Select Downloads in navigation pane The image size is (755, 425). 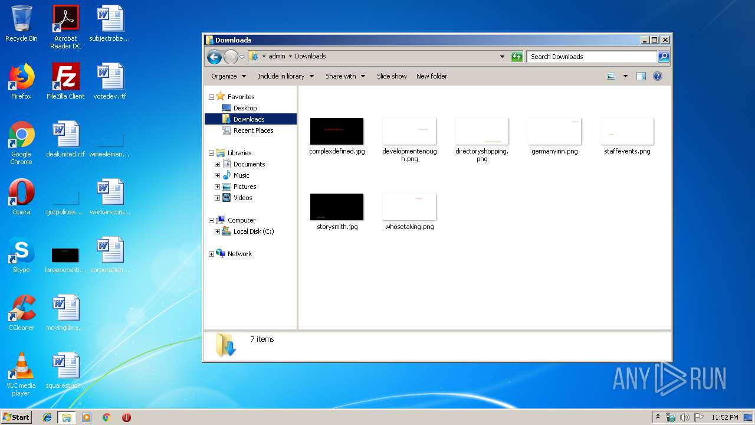[250, 119]
